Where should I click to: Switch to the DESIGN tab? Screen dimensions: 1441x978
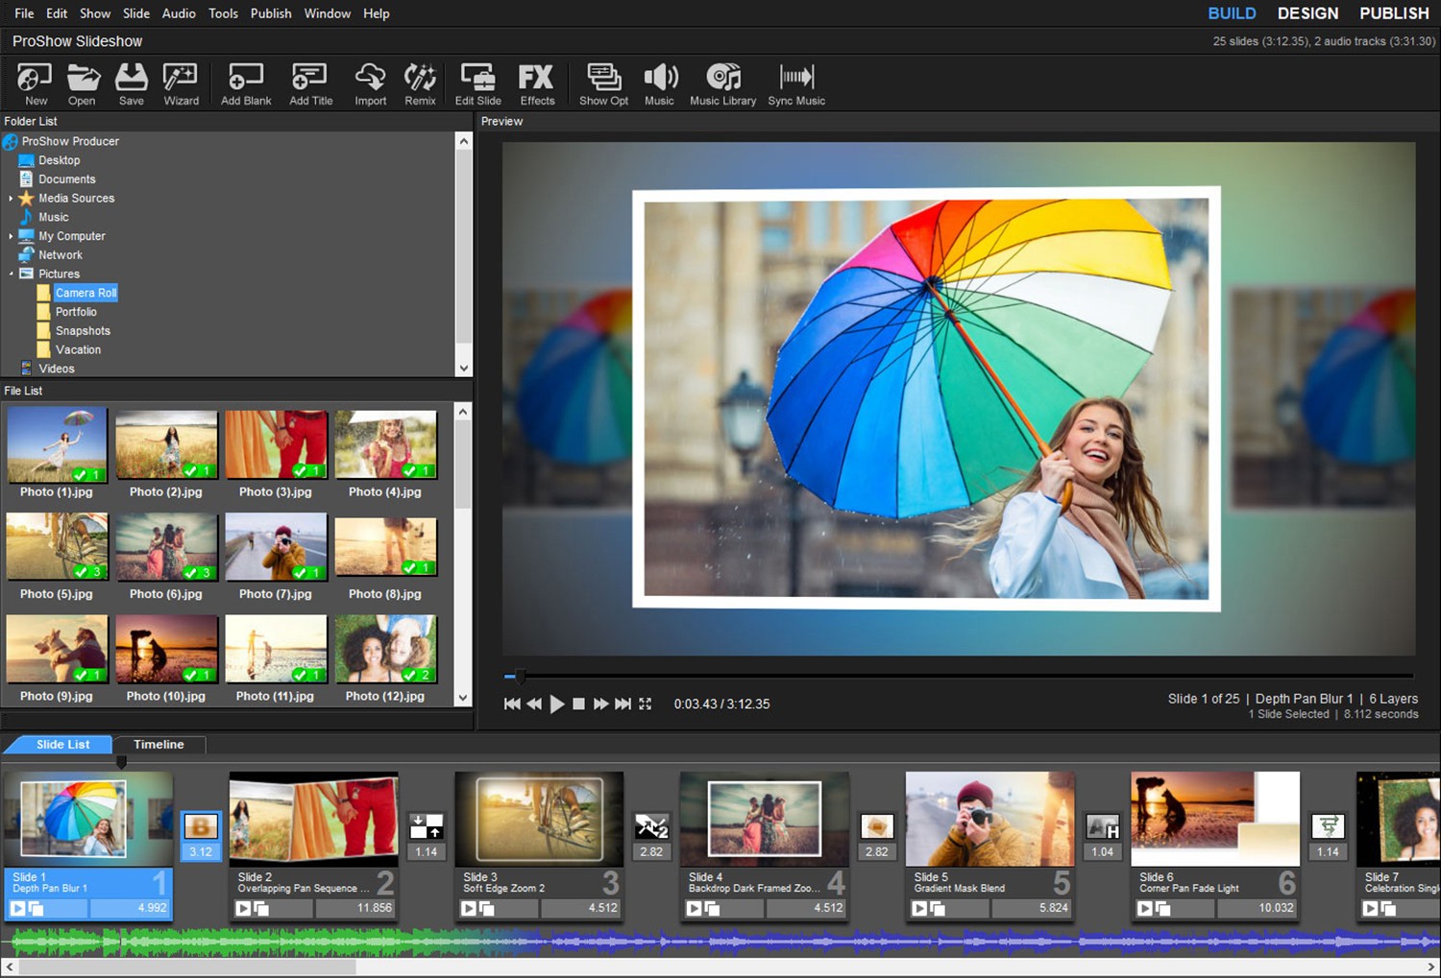click(x=1307, y=12)
